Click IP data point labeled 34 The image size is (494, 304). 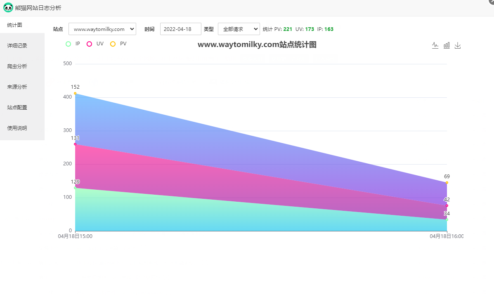pyautogui.click(x=447, y=219)
